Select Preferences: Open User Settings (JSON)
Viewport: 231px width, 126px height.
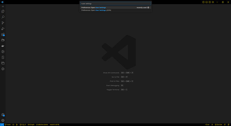tap(115, 10)
